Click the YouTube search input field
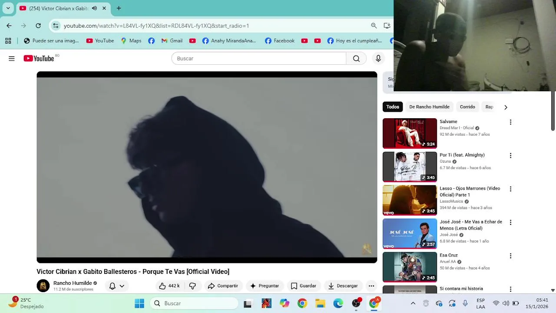The height and width of the screenshot is (313, 556). click(x=259, y=58)
